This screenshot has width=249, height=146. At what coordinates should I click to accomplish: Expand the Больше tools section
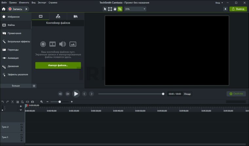16,86
